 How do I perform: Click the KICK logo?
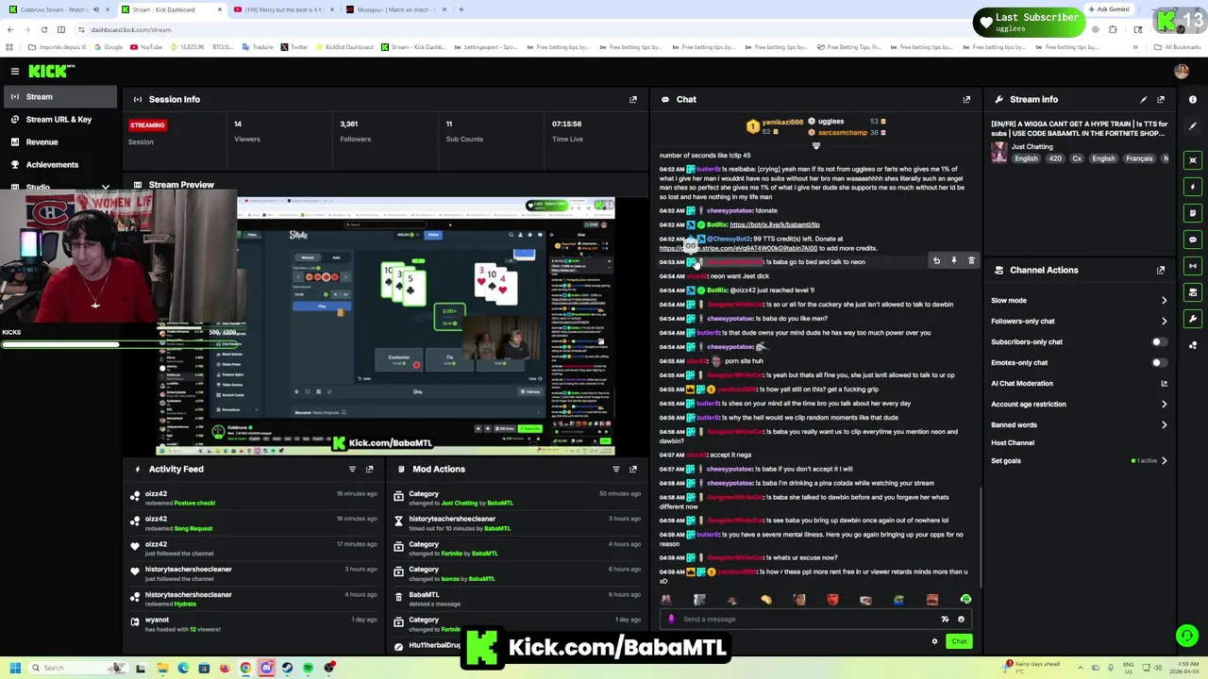point(51,71)
